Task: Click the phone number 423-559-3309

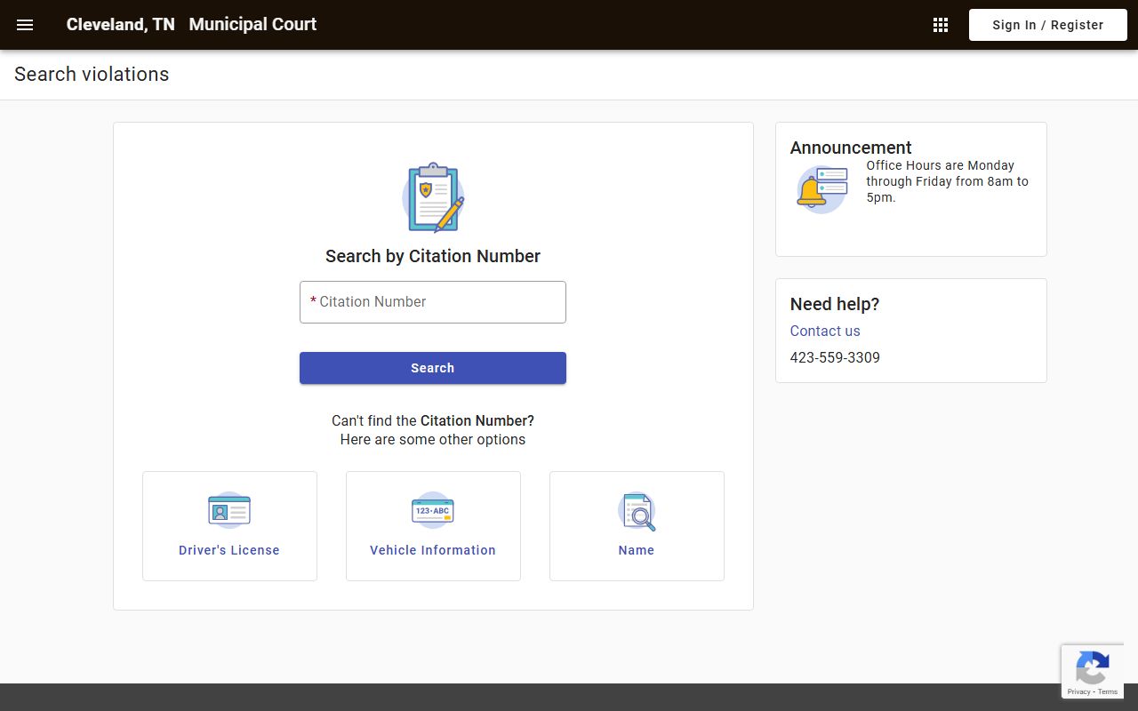Action: pyautogui.click(x=835, y=357)
